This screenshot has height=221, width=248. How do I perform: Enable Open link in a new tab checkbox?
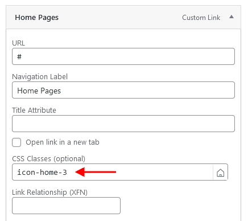(16, 142)
